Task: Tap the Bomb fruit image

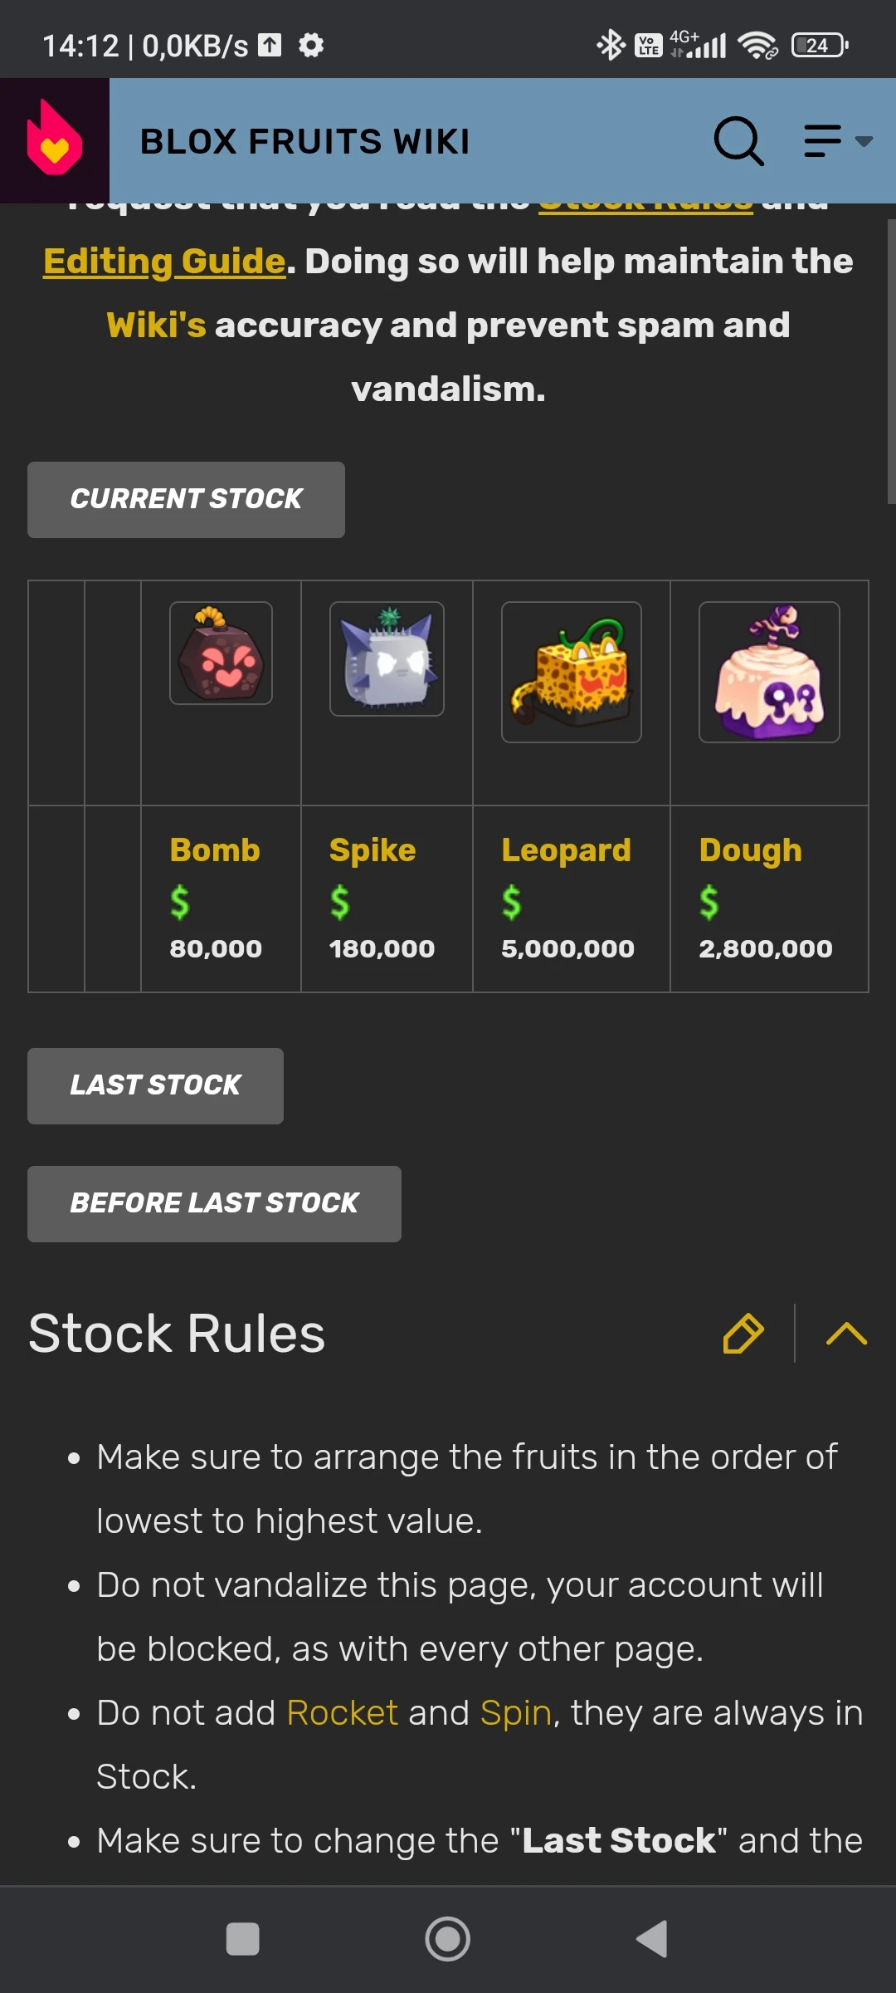Action: (221, 654)
